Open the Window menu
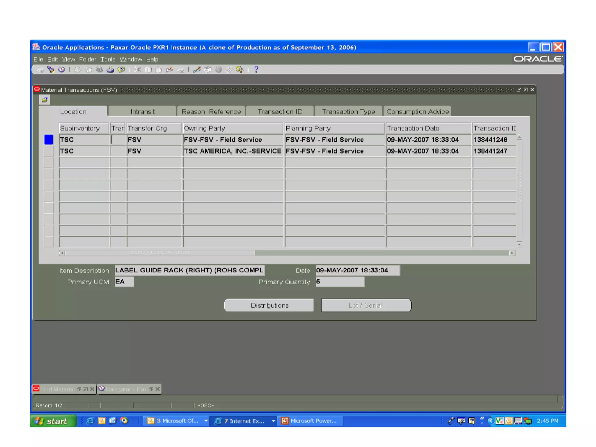This screenshot has height=447, width=596. pyautogui.click(x=131, y=59)
